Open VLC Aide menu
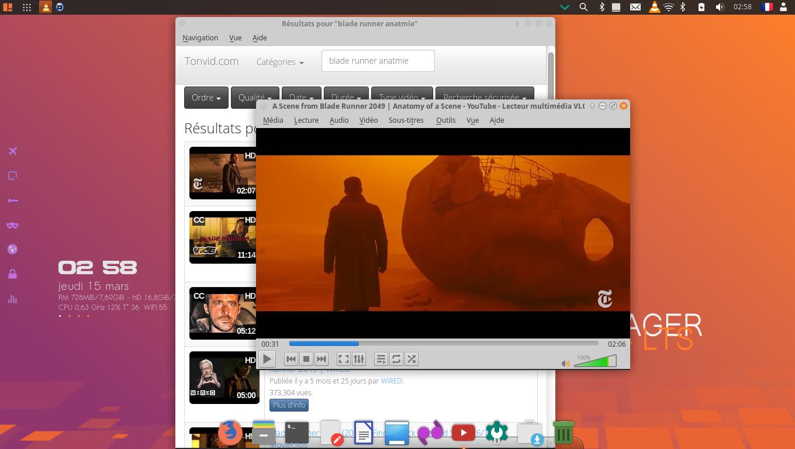 497,120
